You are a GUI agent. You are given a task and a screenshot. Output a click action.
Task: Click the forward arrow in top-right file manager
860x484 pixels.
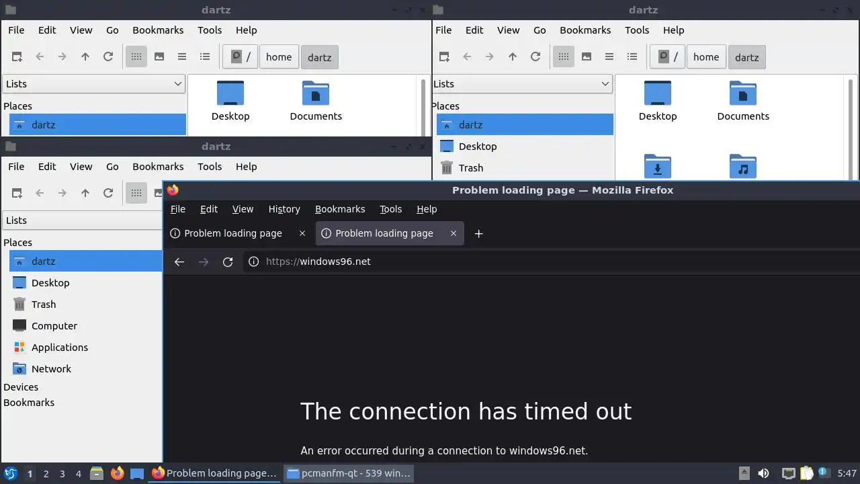pos(490,57)
